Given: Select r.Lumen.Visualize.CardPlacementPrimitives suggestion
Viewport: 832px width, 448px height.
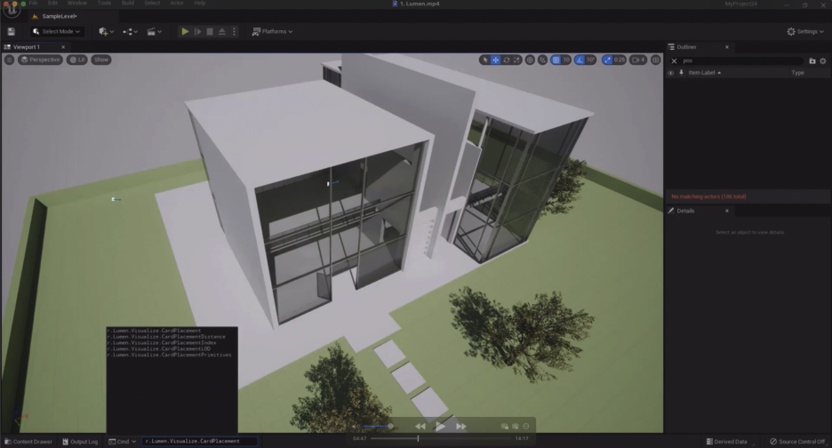Looking at the screenshot, I should [169, 355].
